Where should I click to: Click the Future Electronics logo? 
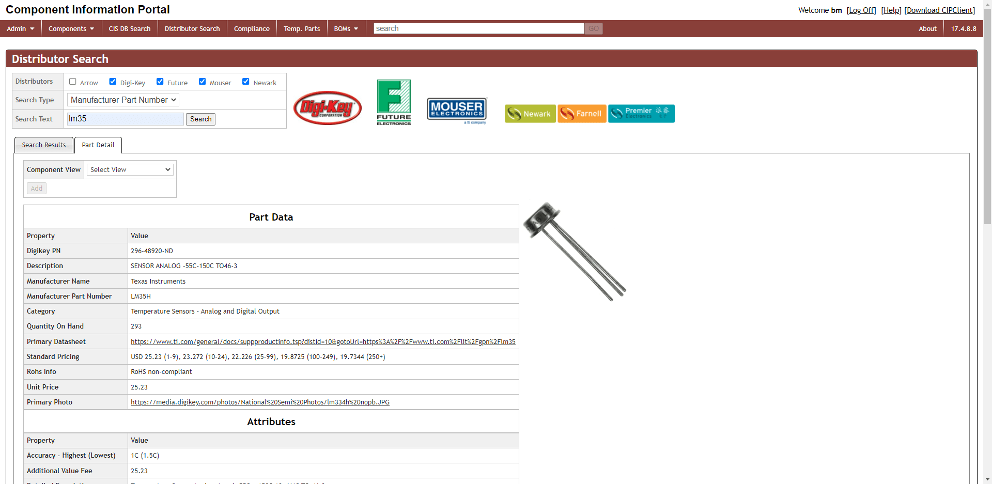(394, 102)
